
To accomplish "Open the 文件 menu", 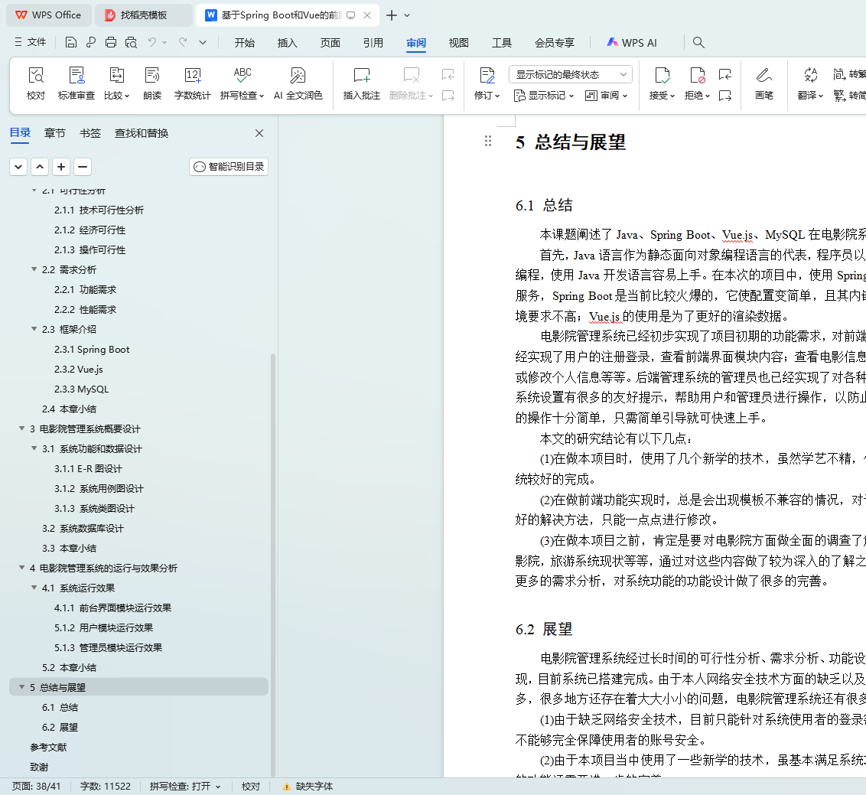I will 31,43.
